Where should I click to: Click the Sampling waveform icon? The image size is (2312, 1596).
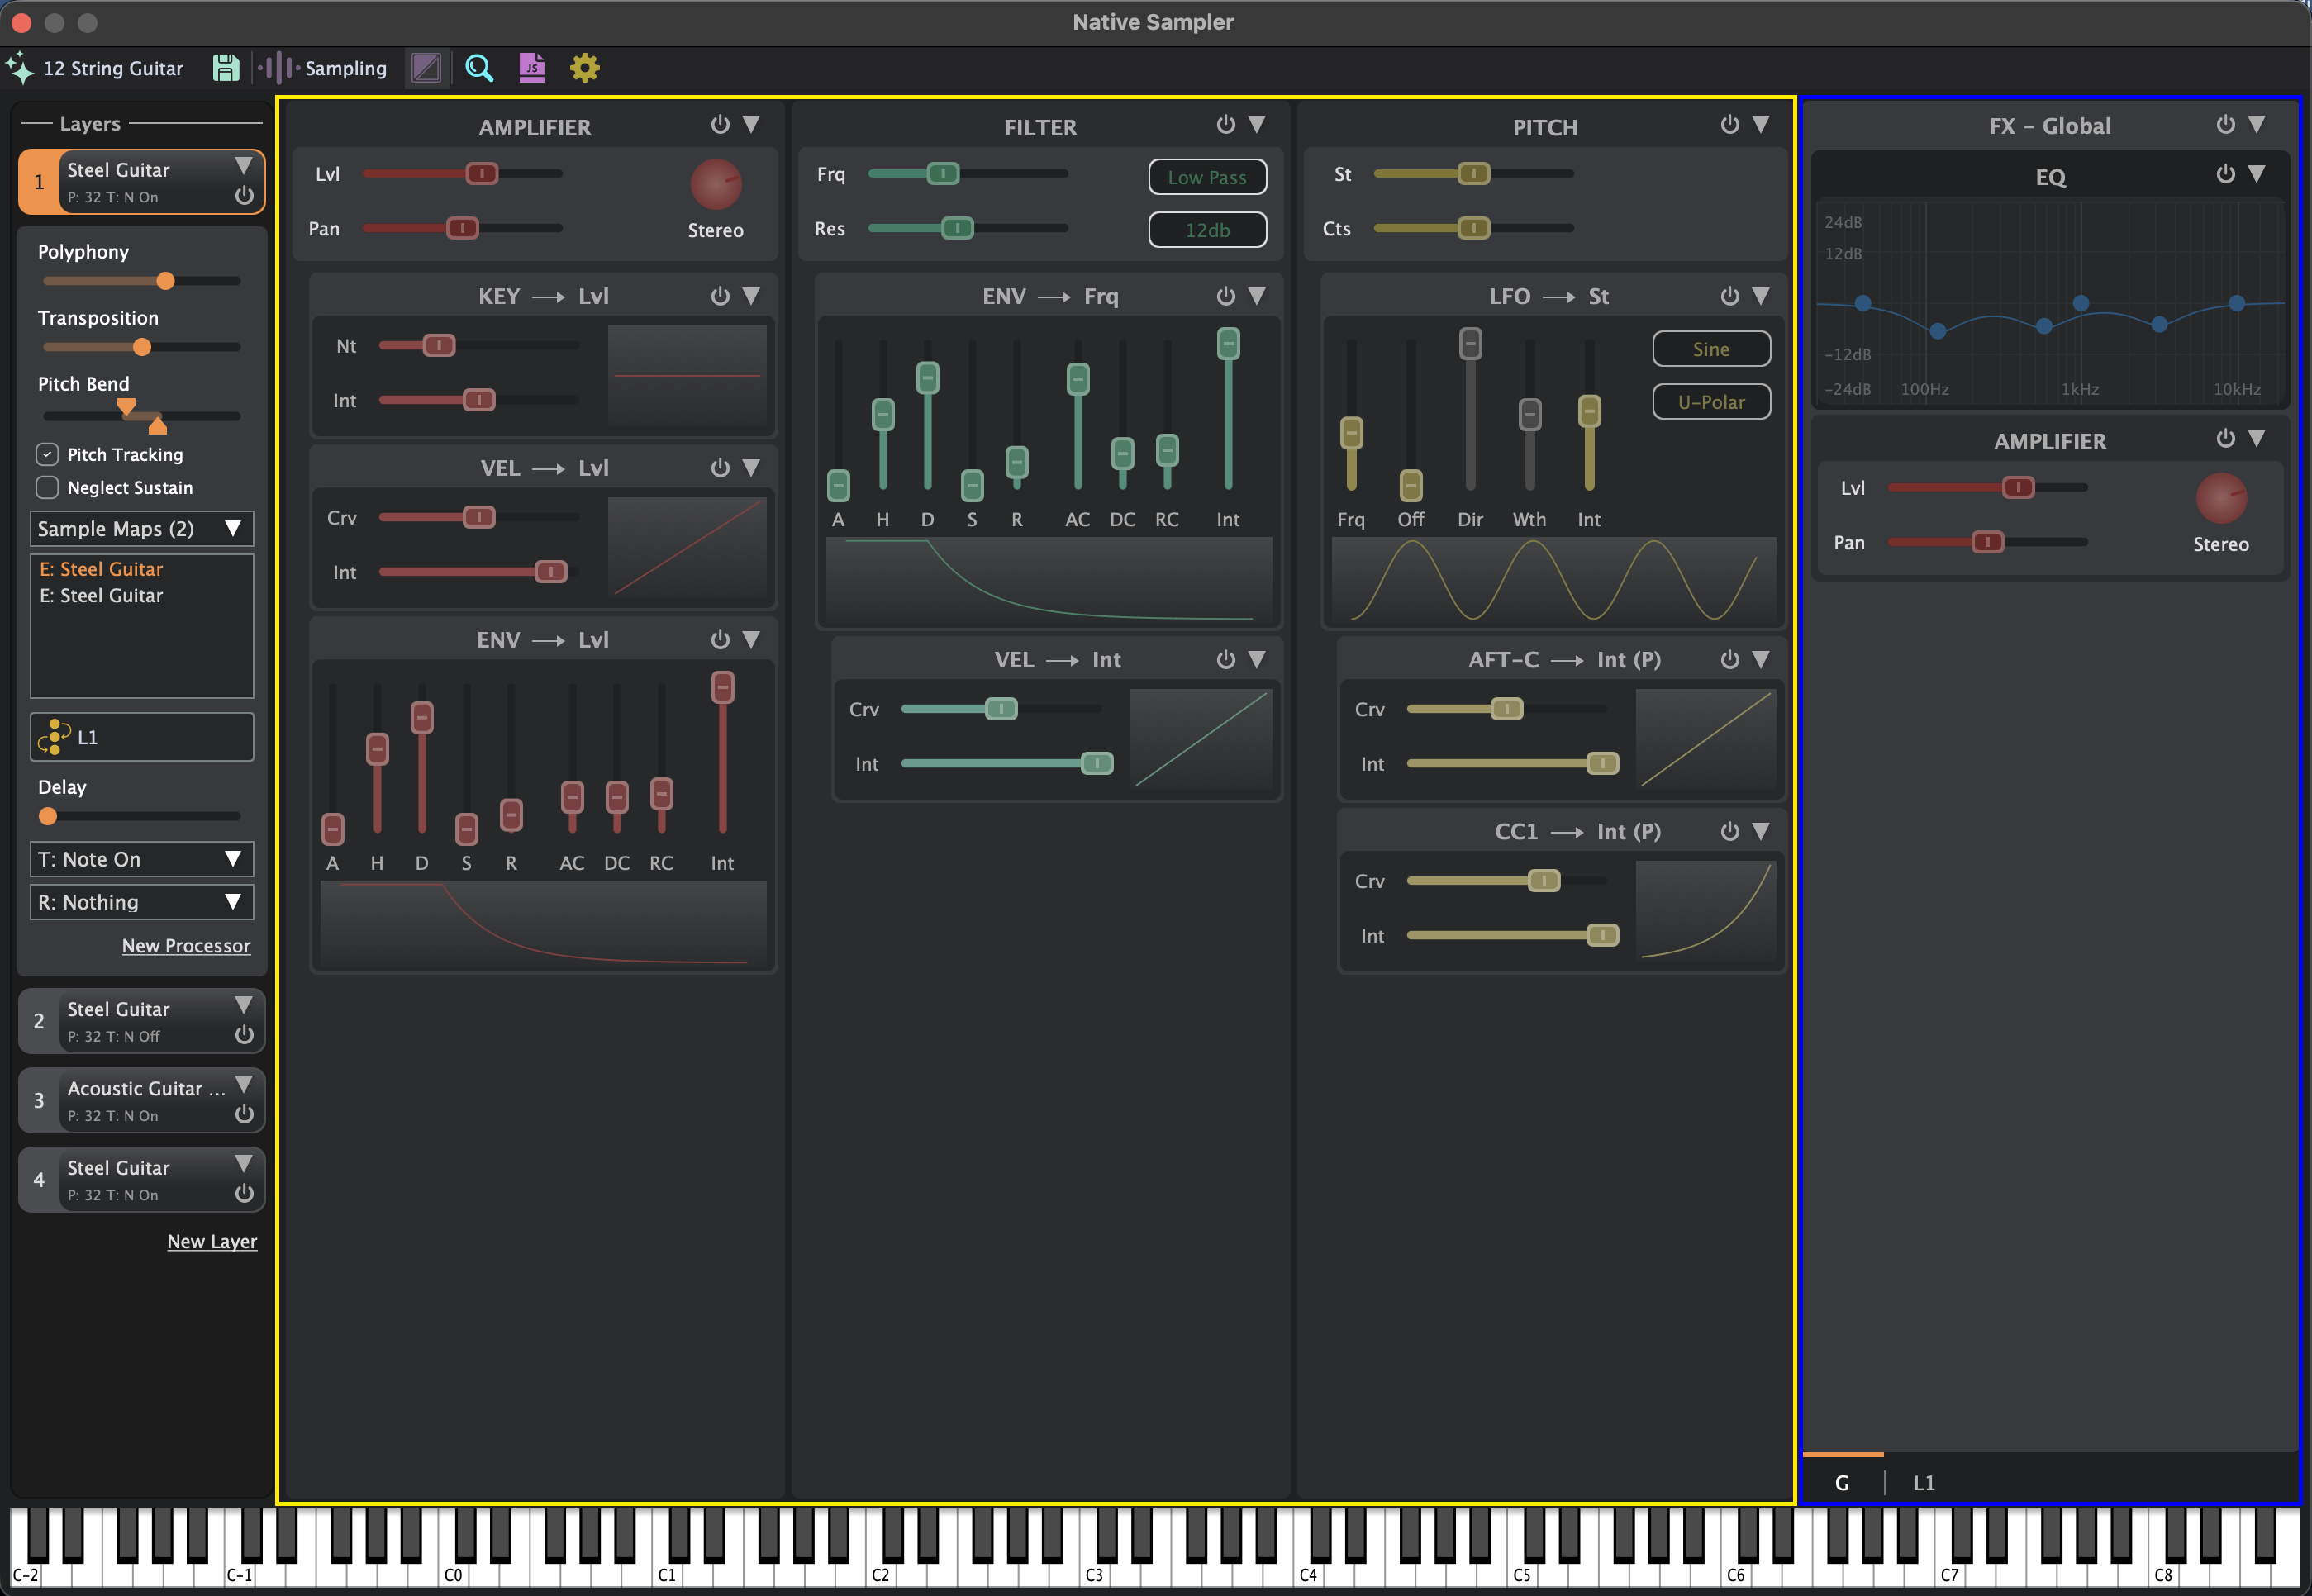click(279, 68)
